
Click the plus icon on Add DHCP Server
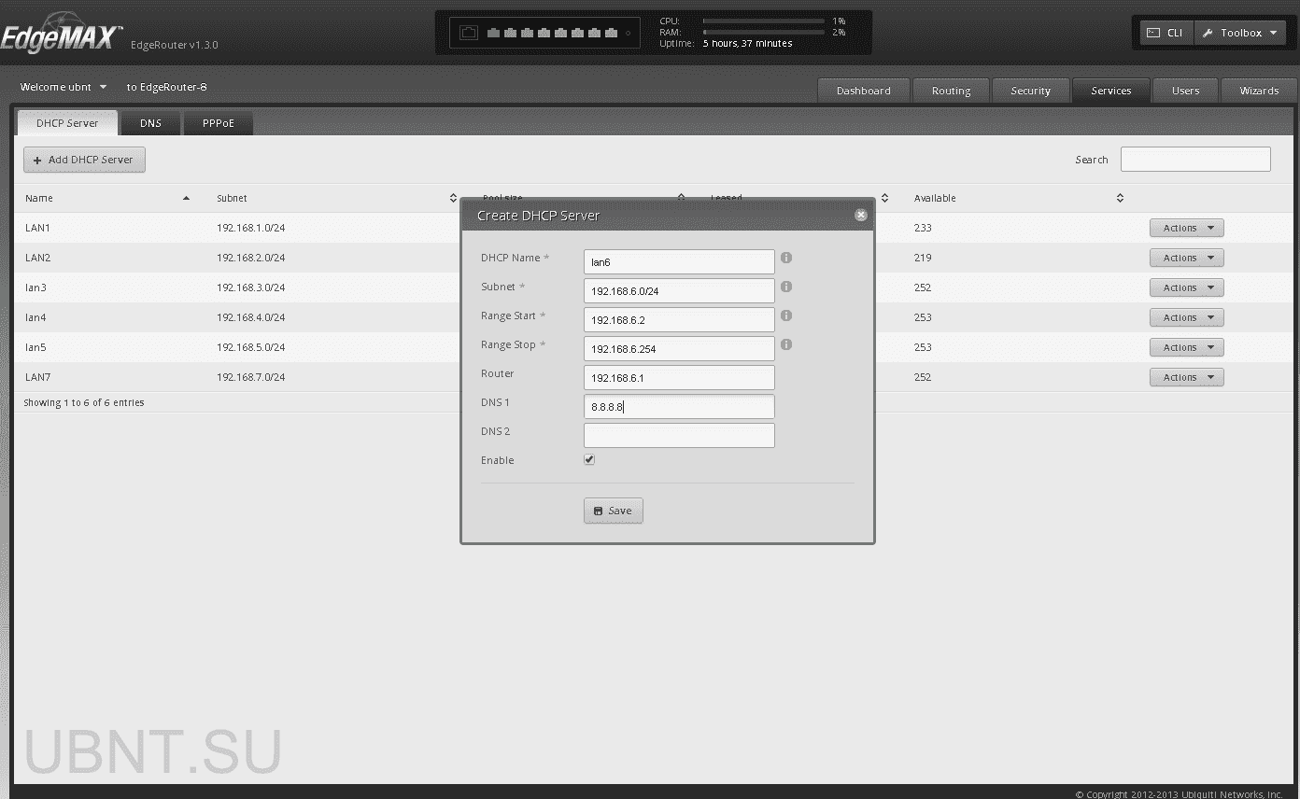point(35,159)
